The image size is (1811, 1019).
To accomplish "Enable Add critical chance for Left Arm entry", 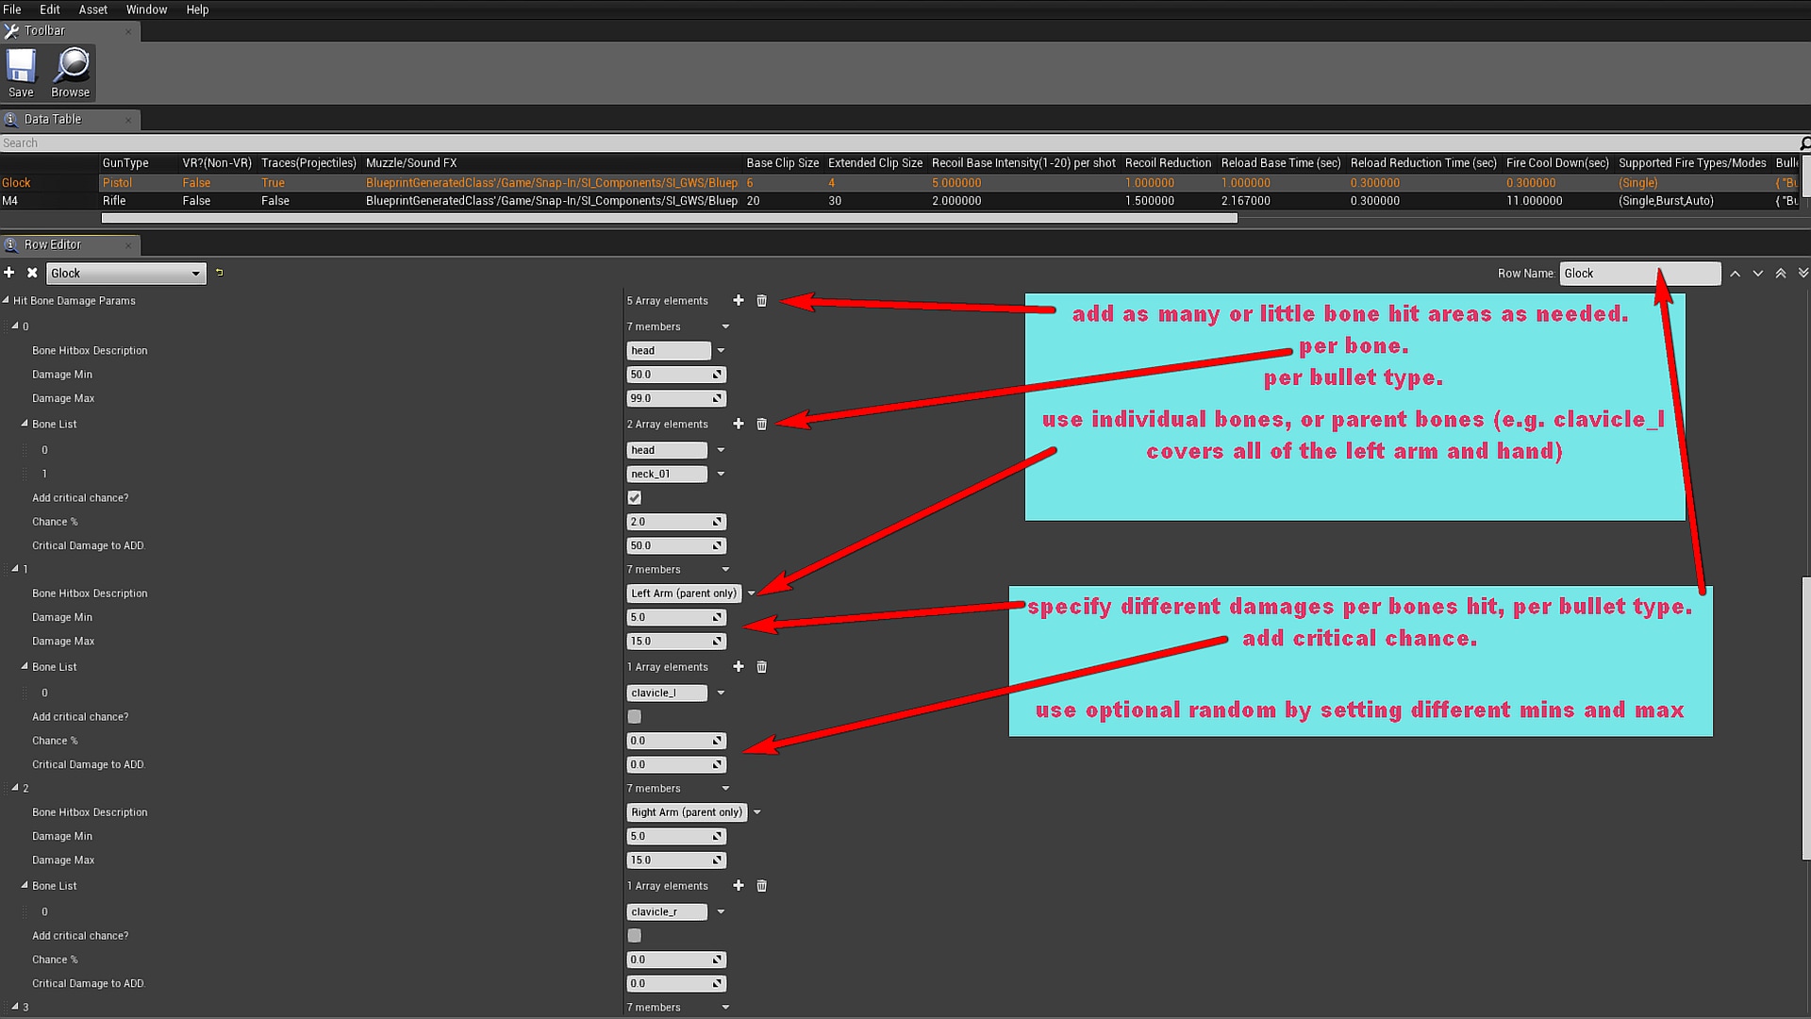I will tap(634, 716).
